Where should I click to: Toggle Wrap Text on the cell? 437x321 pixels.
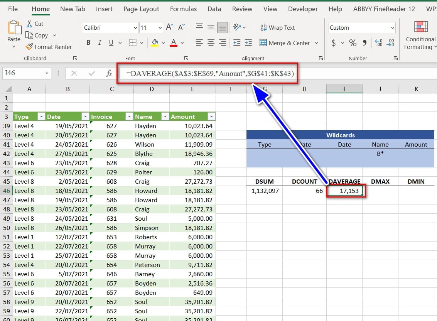pyautogui.click(x=278, y=27)
